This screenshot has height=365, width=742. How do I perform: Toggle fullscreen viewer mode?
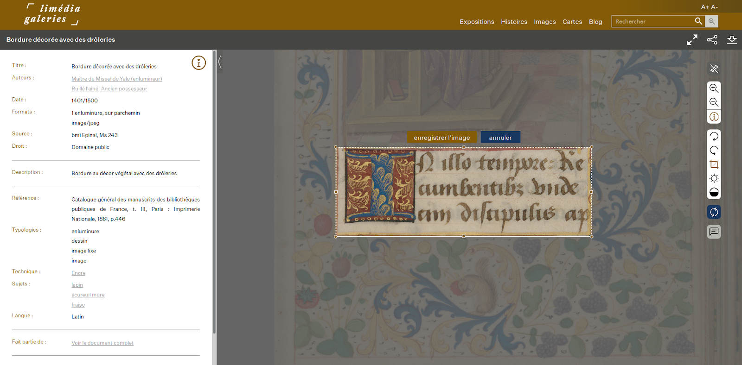692,40
